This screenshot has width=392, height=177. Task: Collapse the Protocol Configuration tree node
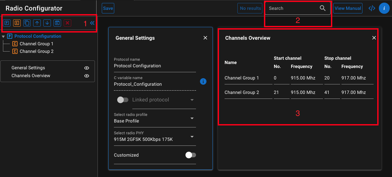pos(3,36)
